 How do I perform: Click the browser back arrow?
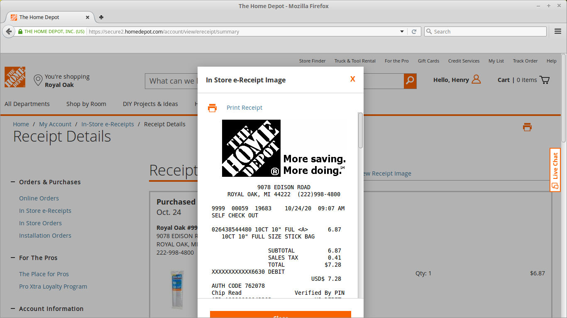tap(9, 31)
